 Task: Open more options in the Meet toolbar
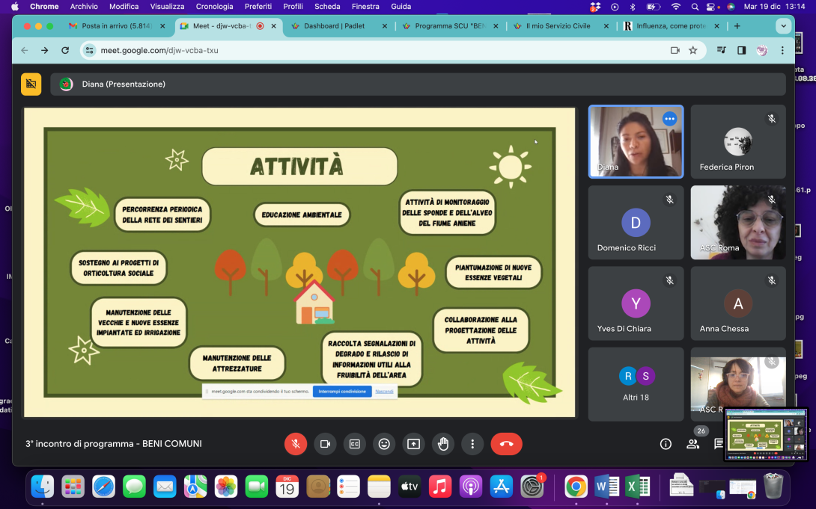[x=472, y=444]
